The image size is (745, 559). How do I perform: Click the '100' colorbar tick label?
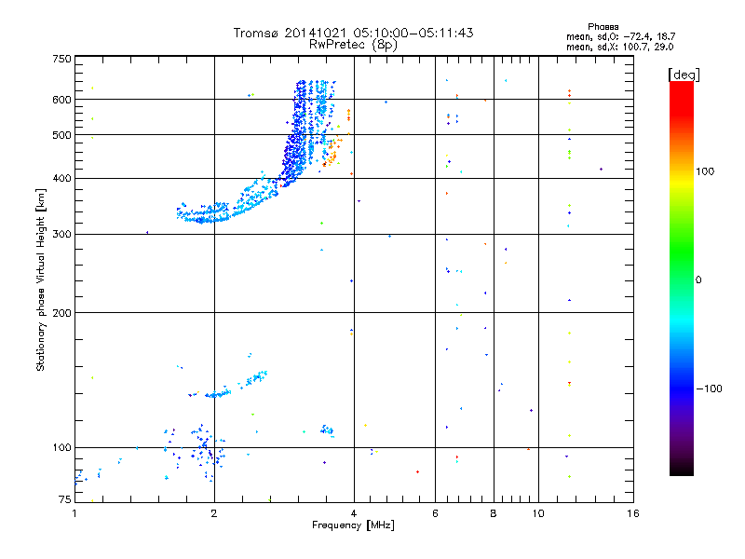(x=705, y=171)
